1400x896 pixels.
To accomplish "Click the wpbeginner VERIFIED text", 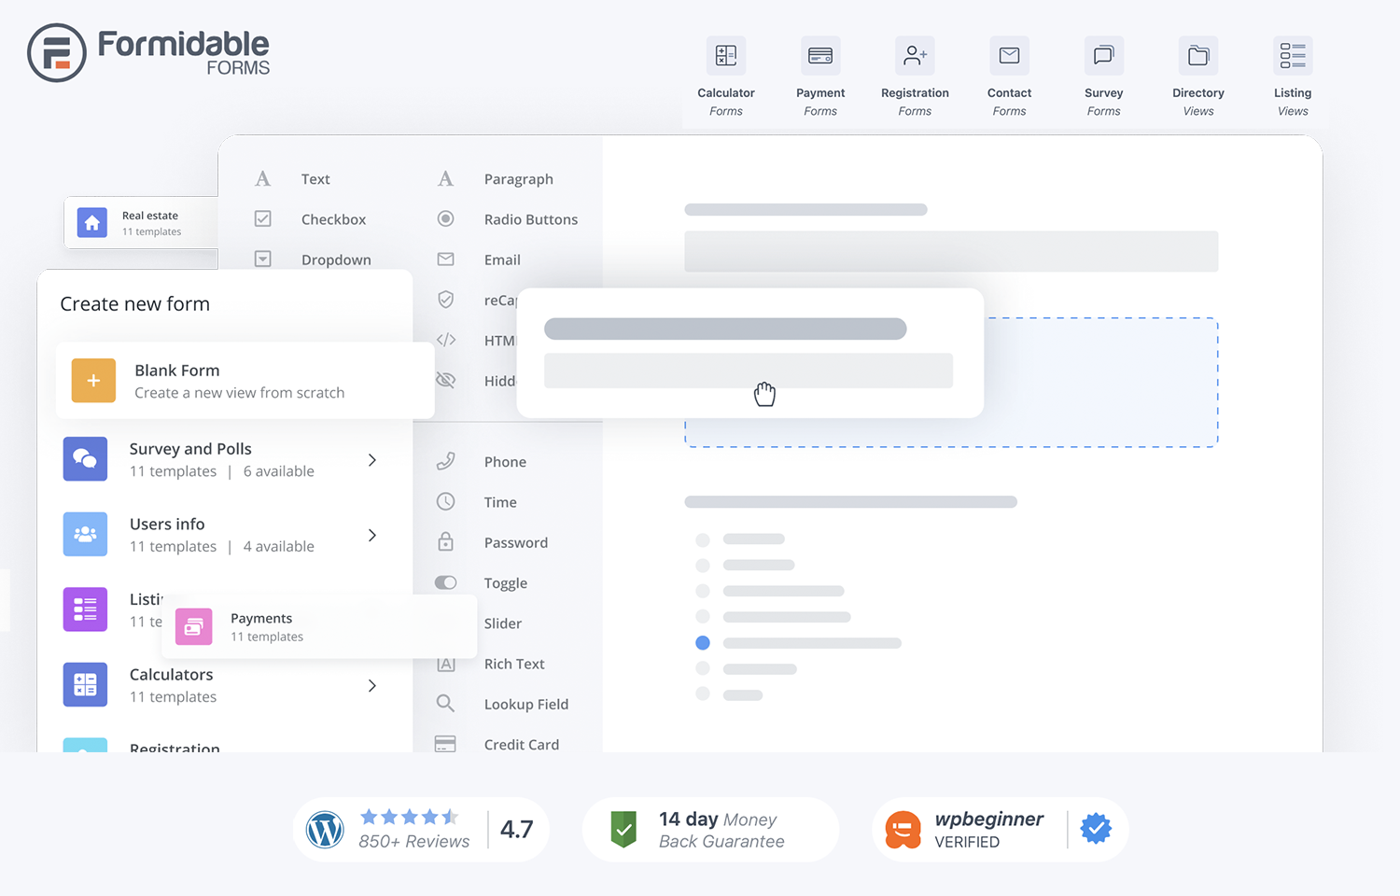I will tap(989, 830).
